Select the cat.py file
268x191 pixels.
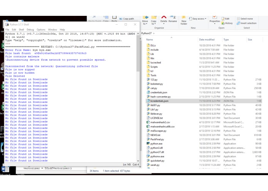pyautogui.click(x=153, y=88)
